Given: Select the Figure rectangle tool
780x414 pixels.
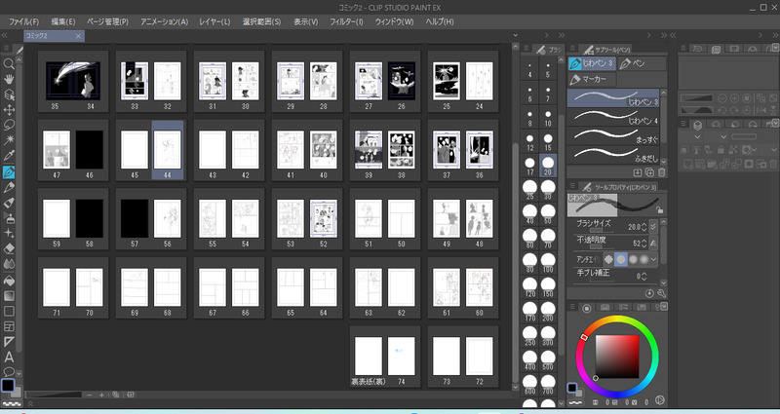Looking at the screenshot, I should coord(9,311).
